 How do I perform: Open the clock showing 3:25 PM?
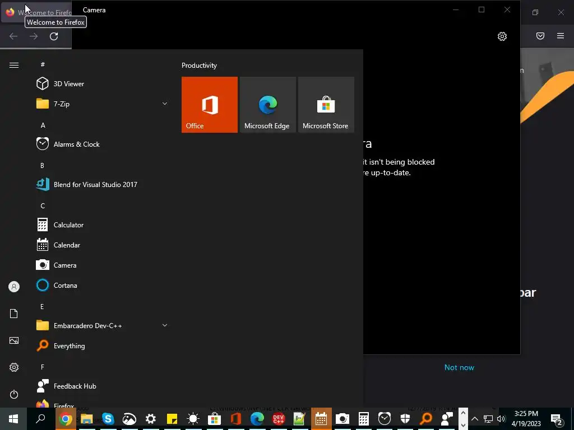pyautogui.click(x=526, y=419)
